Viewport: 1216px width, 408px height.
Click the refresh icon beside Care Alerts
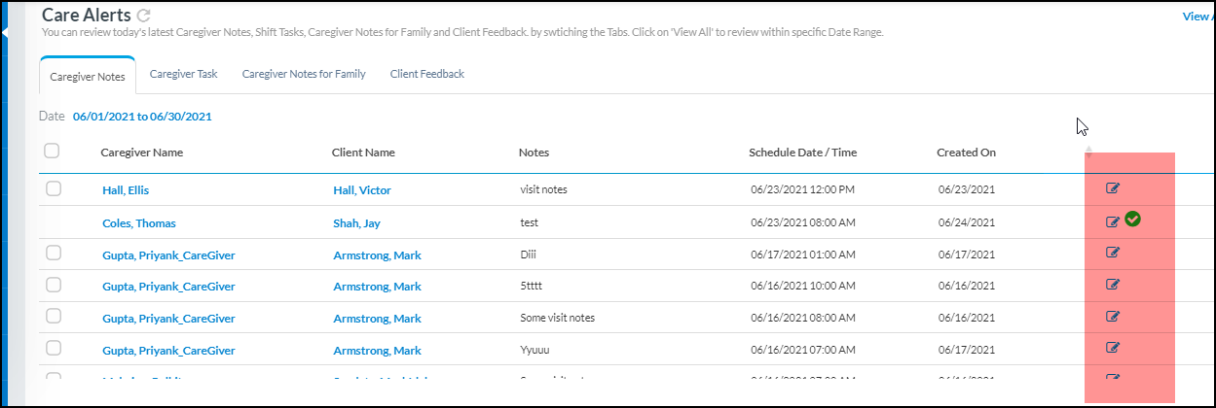144,16
